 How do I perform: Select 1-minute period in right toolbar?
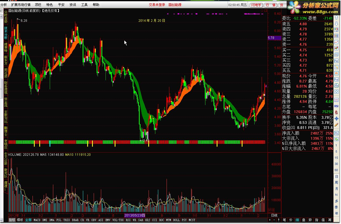click(336, 146)
